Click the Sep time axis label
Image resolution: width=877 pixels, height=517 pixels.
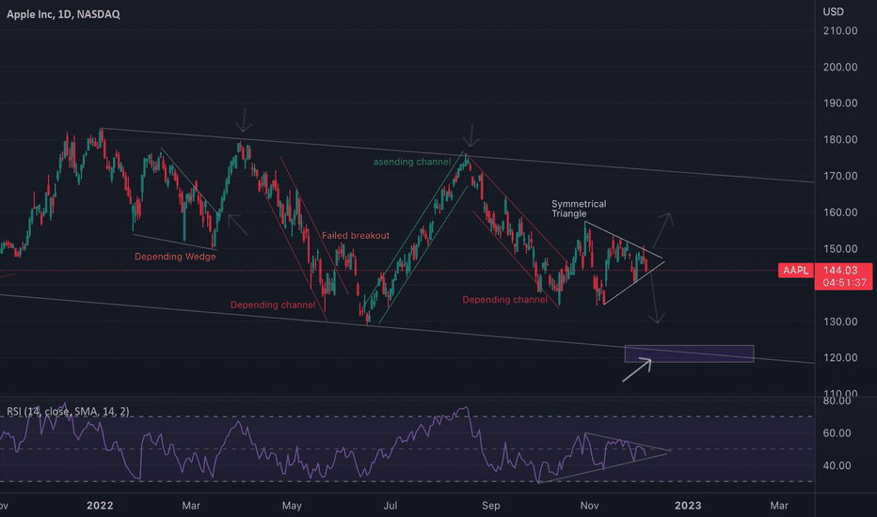coord(490,506)
